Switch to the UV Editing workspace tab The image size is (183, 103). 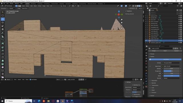(47, 4)
